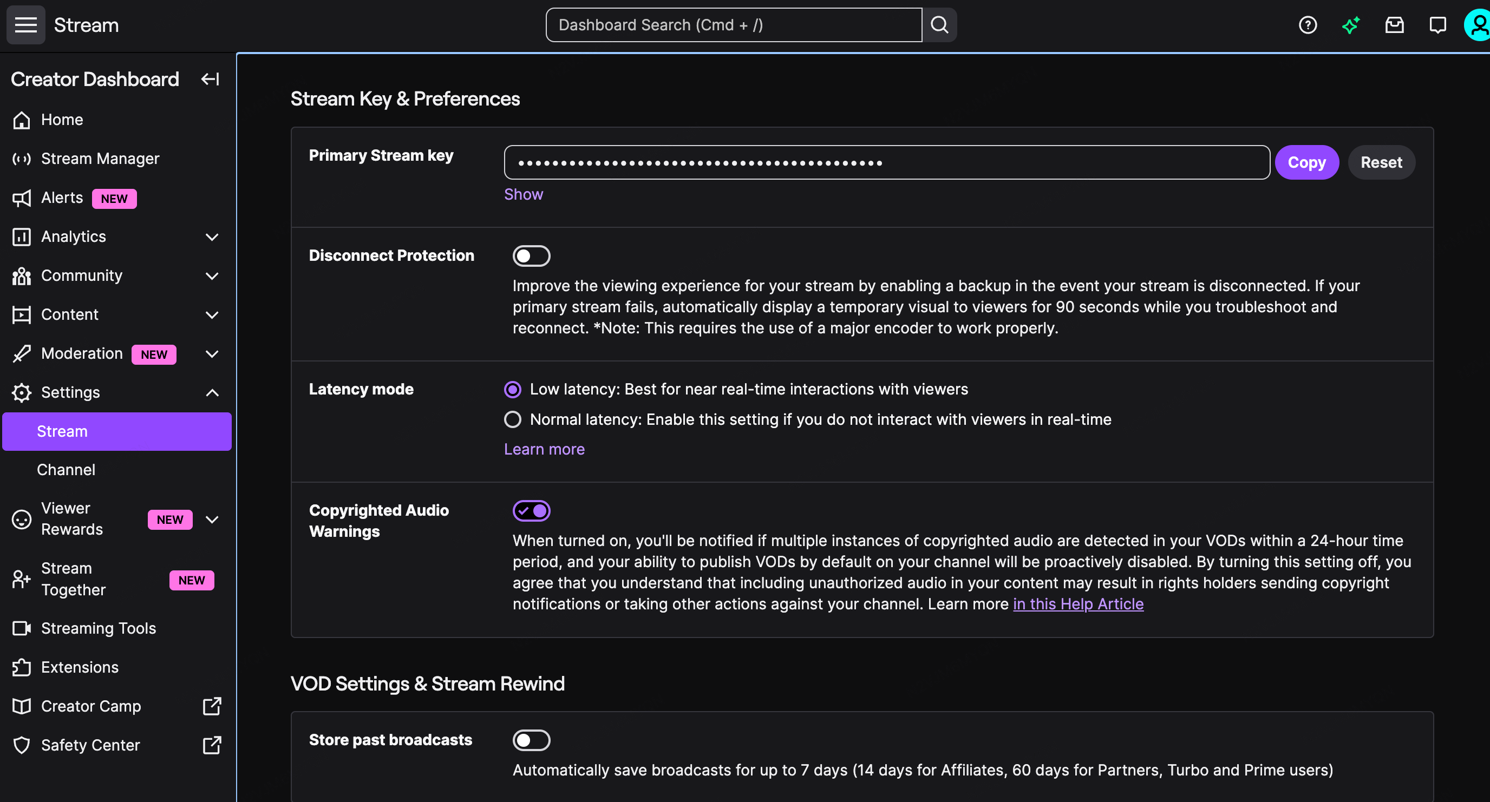Click Show under stream key
The image size is (1490, 802).
[524, 194]
